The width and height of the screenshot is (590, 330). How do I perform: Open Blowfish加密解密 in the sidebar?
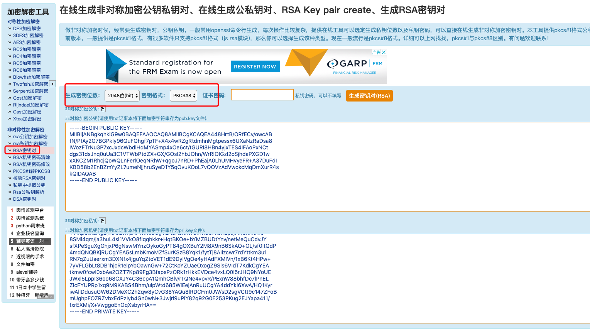[31, 77]
